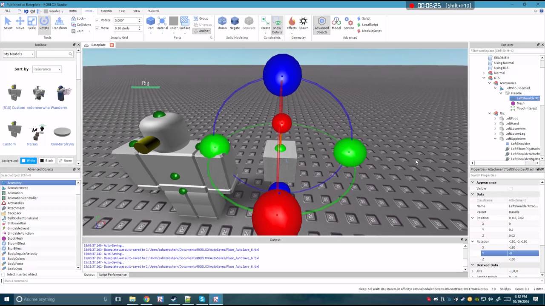Open Skype from the taskbar
Image resolution: width=545 pixels, height=306 pixels.
(x=202, y=299)
